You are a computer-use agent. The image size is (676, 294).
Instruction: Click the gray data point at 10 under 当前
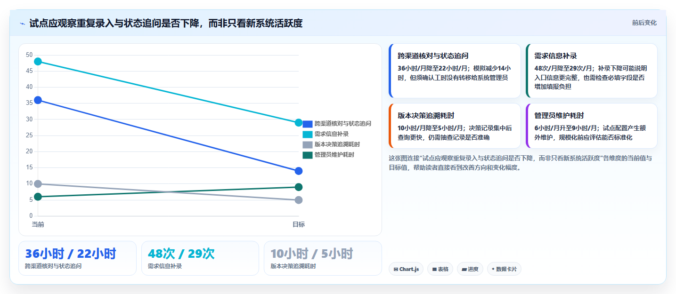point(38,184)
